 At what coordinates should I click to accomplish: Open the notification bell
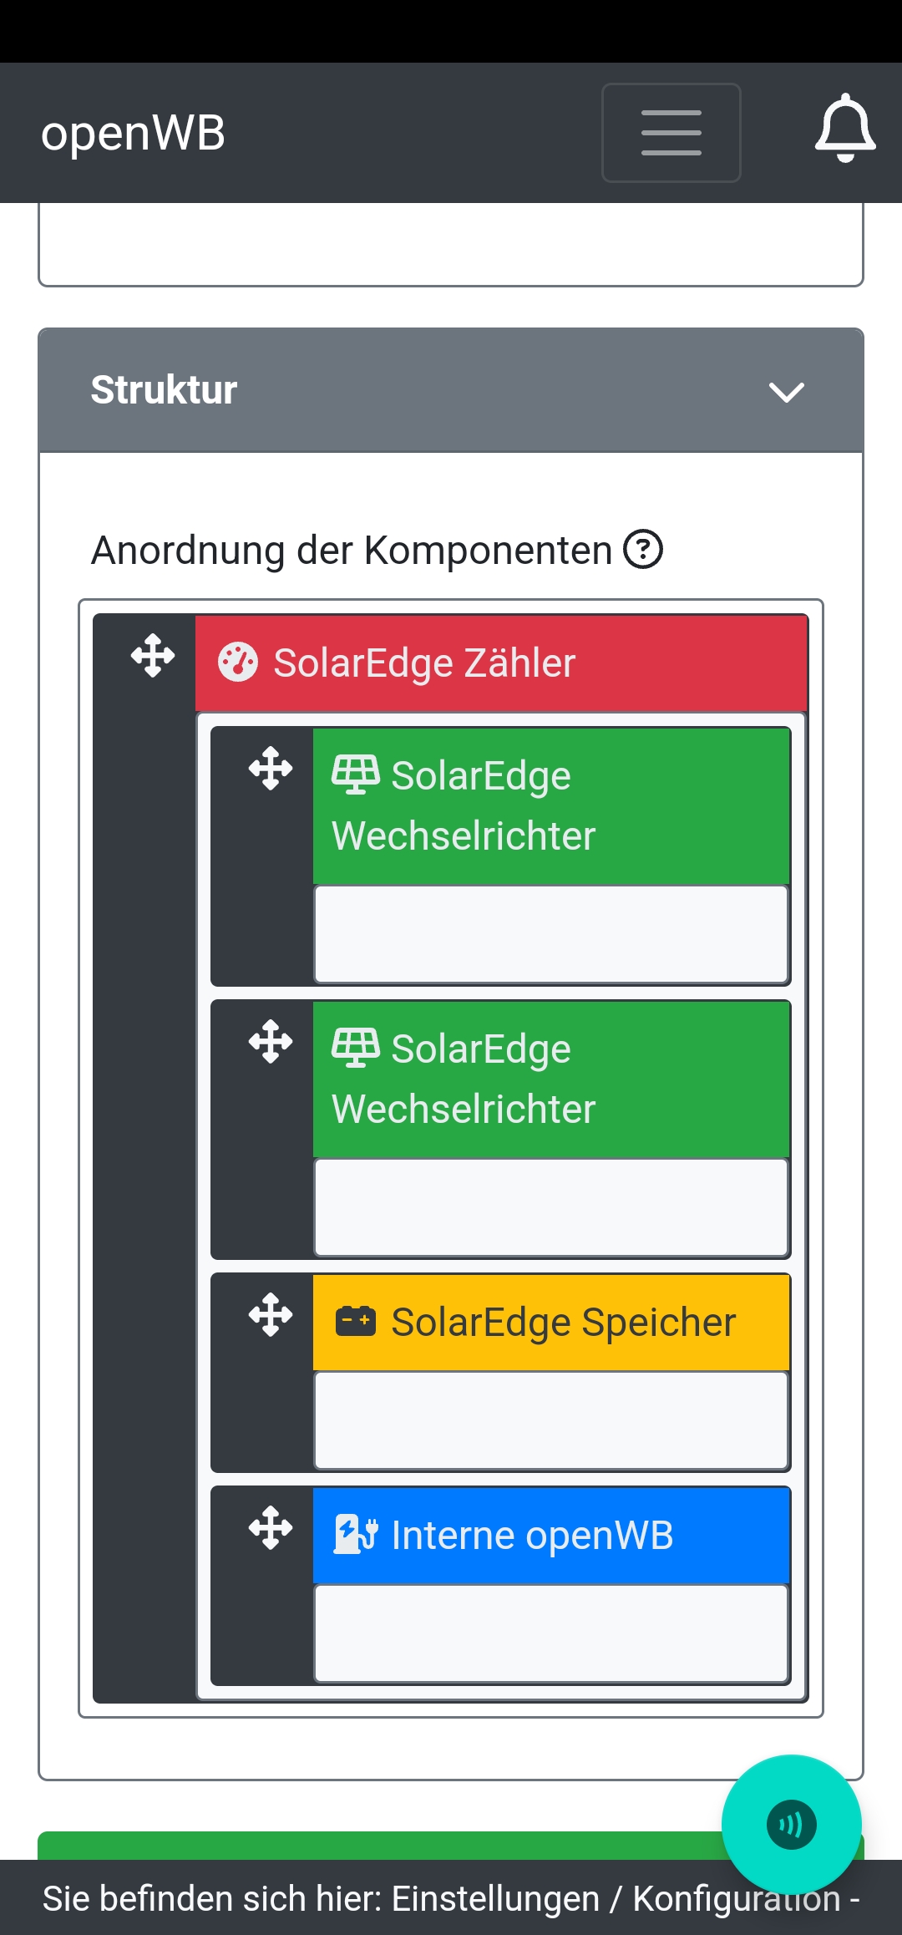point(845,130)
